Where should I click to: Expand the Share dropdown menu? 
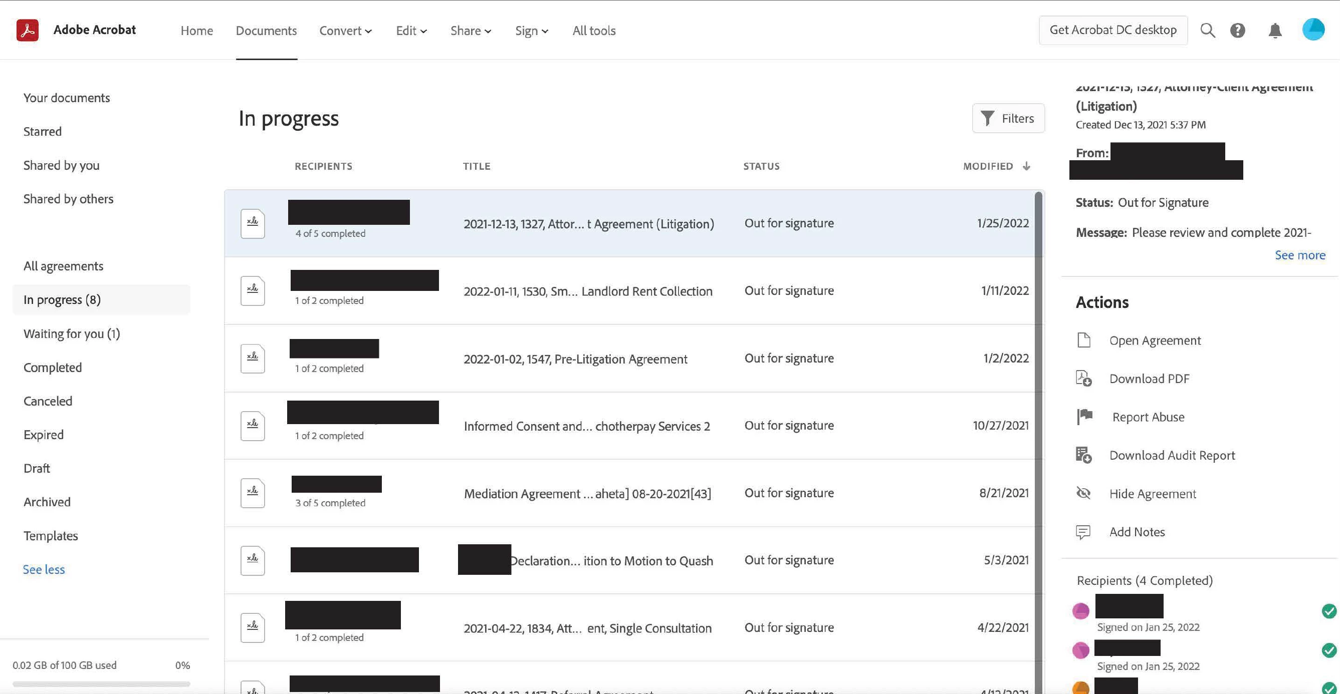tap(471, 31)
